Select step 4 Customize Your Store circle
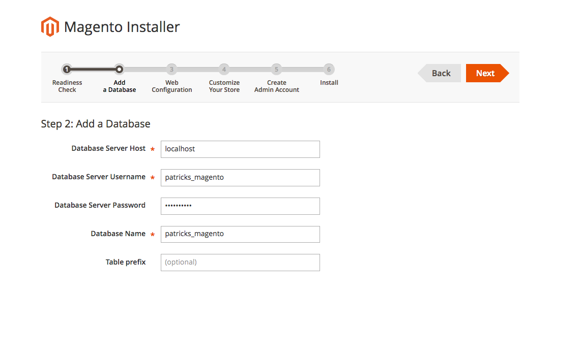The image size is (579, 358). tap(224, 69)
